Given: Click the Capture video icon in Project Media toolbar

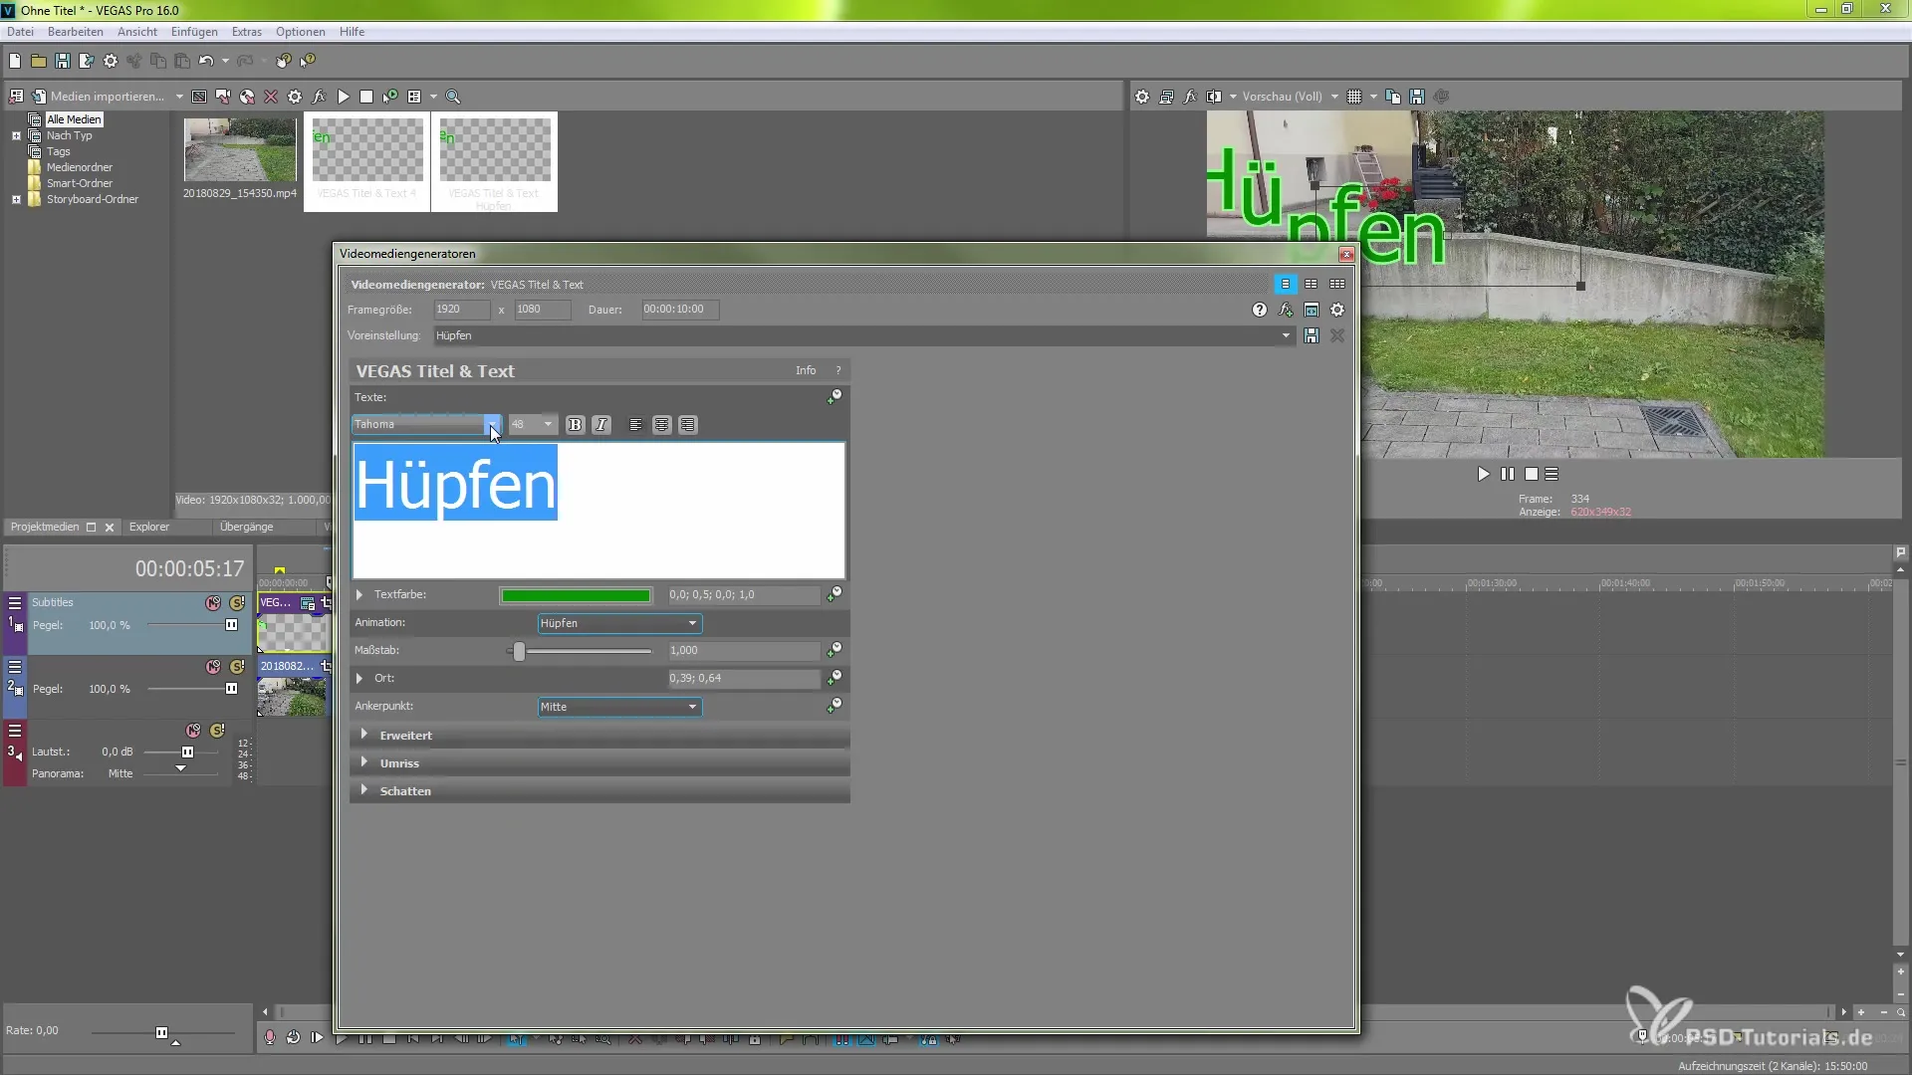Looking at the screenshot, I should click(x=223, y=97).
